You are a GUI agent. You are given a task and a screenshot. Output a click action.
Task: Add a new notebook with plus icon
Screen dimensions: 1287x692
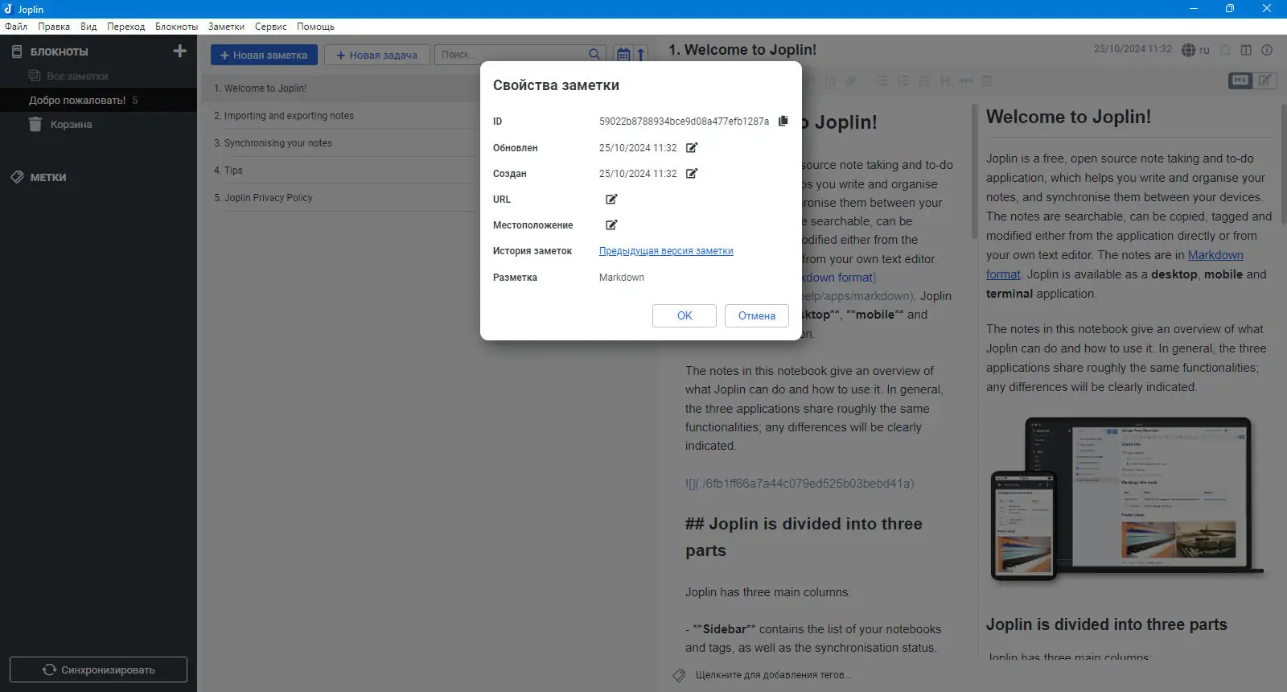pos(179,51)
